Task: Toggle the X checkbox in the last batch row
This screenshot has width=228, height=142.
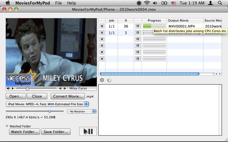Action: tap(102, 59)
